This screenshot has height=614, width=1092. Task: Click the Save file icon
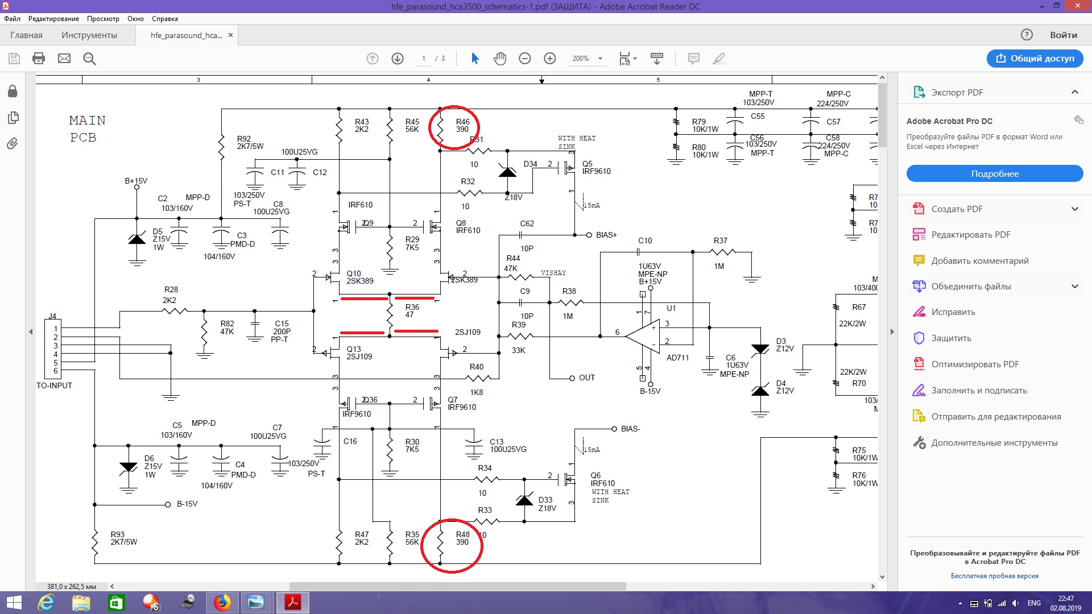14,59
